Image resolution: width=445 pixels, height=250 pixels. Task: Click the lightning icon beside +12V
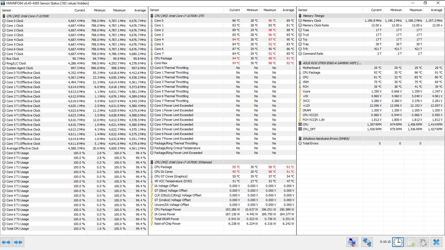[300, 106]
